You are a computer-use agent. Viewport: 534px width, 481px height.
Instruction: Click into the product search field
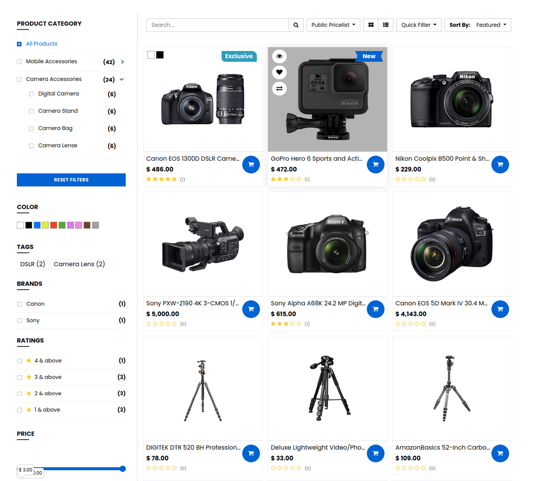[x=218, y=25]
